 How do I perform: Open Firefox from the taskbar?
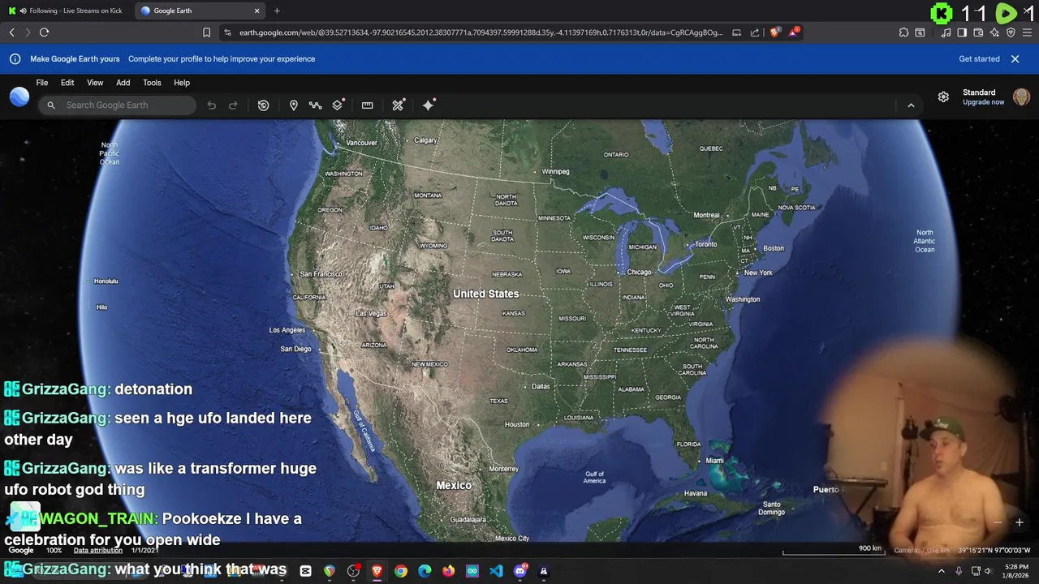tap(448, 571)
